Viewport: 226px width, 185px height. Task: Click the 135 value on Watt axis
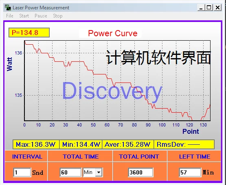(18, 95)
